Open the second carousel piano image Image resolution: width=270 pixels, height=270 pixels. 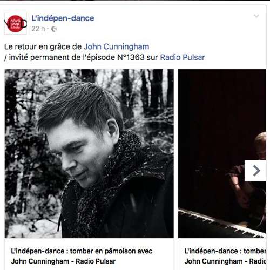point(222,153)
